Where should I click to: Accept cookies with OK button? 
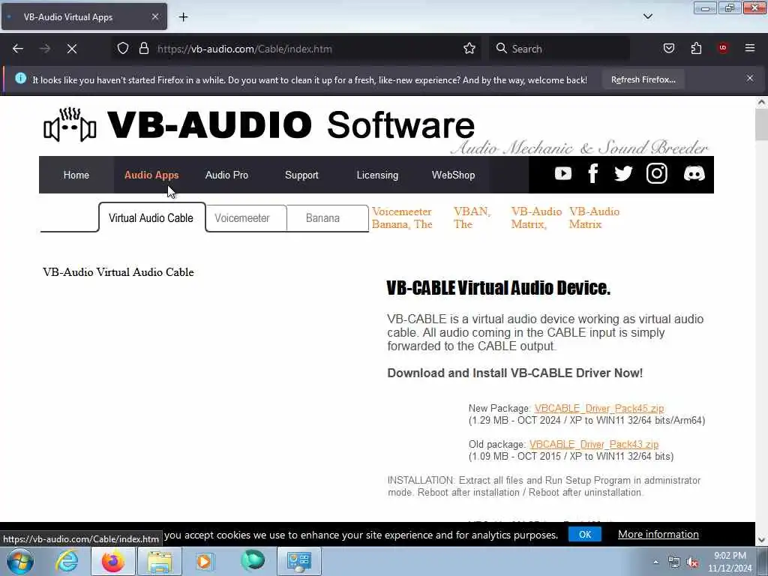(585, 534)
